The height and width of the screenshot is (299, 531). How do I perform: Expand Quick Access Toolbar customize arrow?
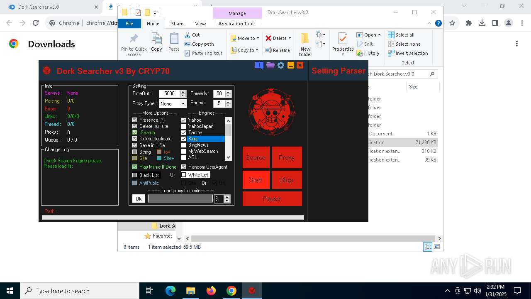[155, 13]
